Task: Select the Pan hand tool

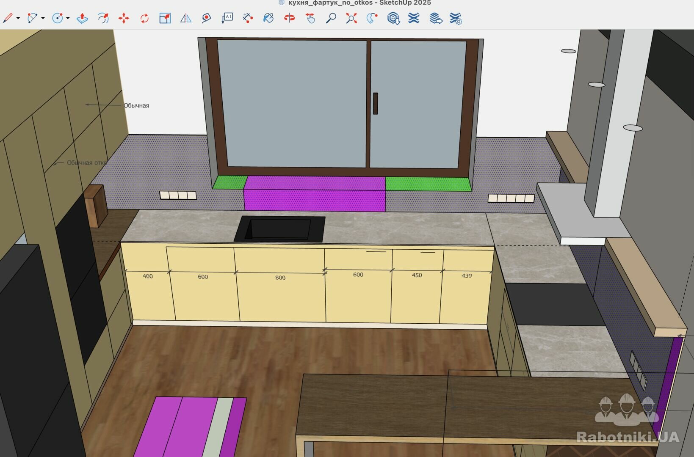Action: click(x=310, y=18)
